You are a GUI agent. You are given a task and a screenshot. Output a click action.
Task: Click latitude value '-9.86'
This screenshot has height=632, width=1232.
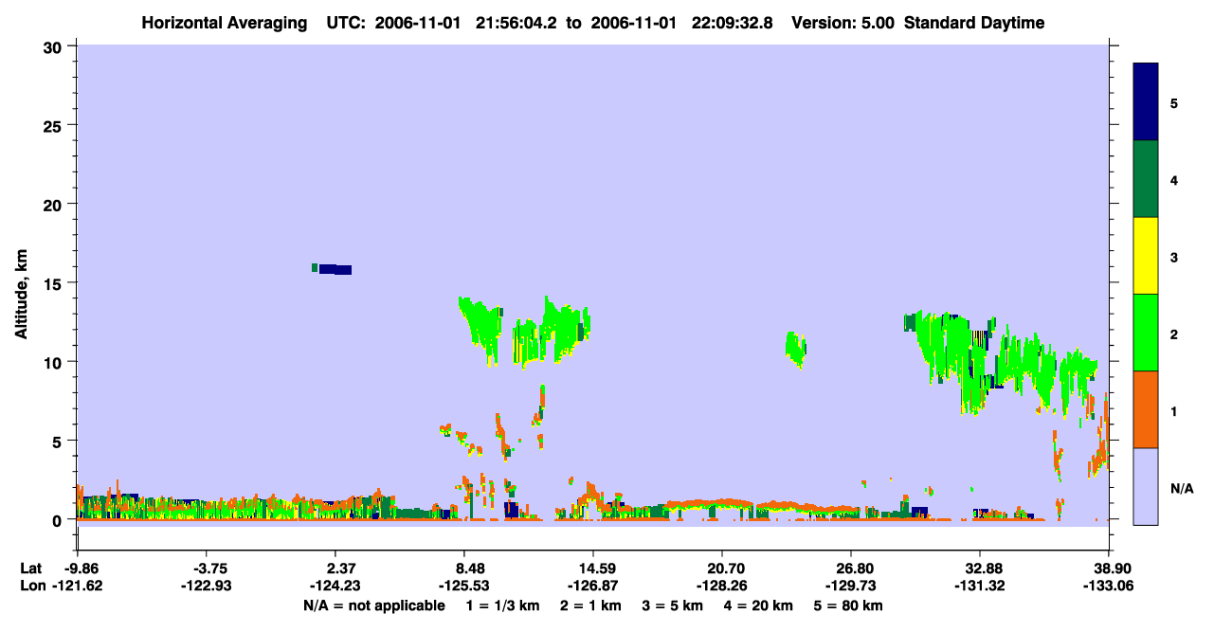(x=80, y=569)
